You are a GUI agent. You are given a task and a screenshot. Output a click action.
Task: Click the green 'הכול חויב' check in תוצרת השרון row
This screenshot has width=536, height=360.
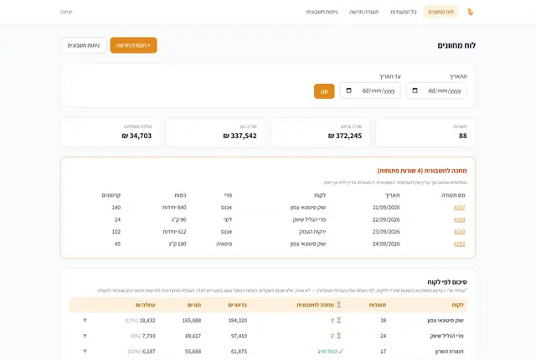pos(330,351)
